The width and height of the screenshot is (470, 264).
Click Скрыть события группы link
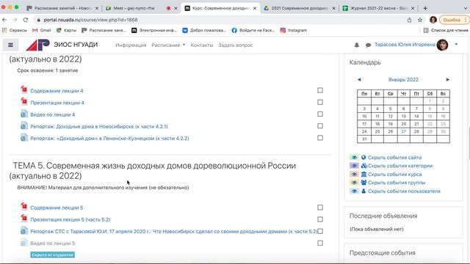point(397,183)
